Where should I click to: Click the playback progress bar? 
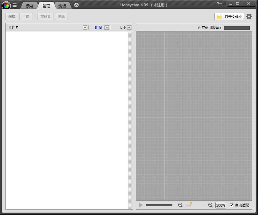pos(159,205)
